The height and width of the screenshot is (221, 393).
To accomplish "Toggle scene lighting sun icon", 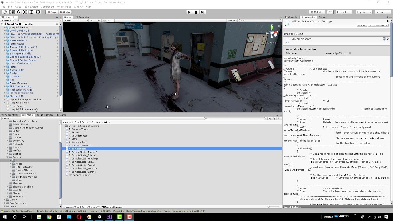I will 99,21.
